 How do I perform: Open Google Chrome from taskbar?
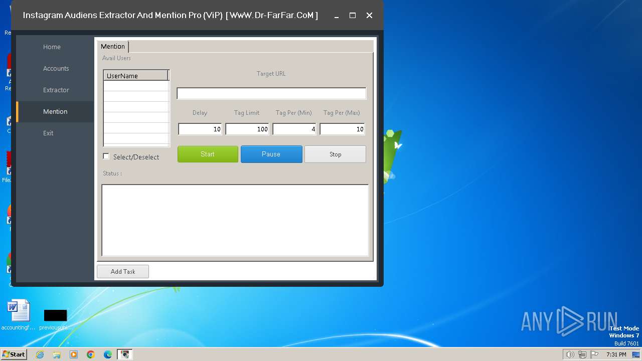91,354
